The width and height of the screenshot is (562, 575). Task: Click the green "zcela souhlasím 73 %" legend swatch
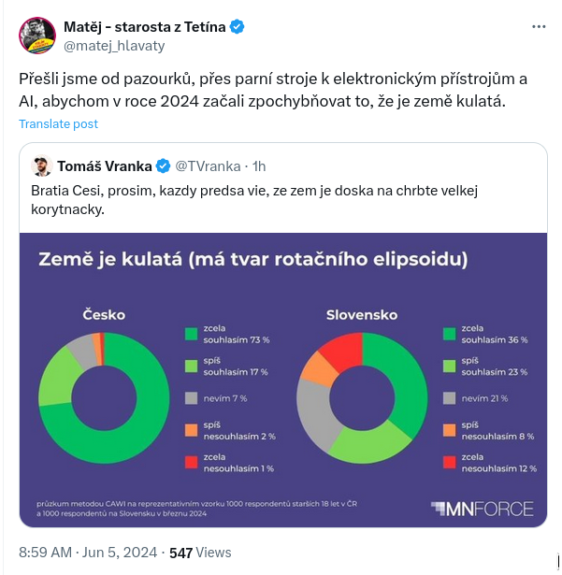(x=193, y=332)
